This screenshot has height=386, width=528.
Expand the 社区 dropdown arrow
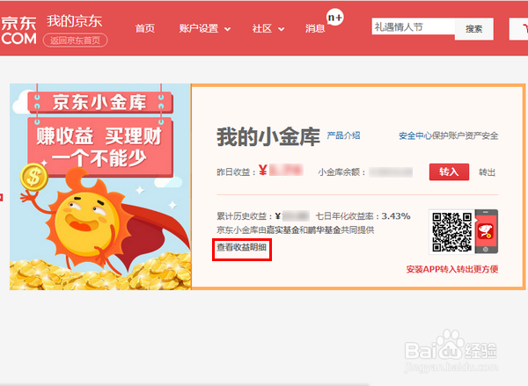pyautogui.click(x=282, y=29)
